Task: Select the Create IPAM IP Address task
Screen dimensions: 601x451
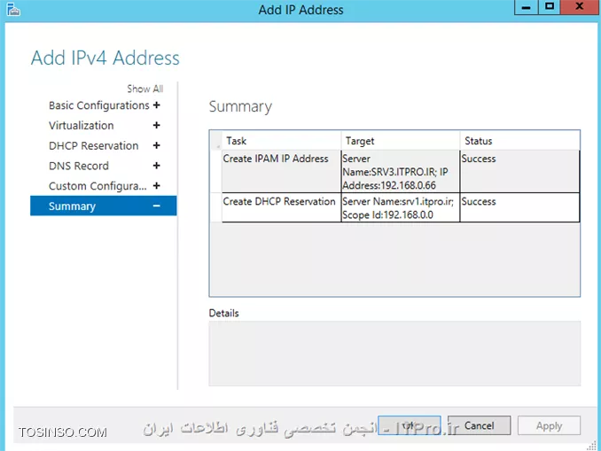Action: click(x=281, y=171)
